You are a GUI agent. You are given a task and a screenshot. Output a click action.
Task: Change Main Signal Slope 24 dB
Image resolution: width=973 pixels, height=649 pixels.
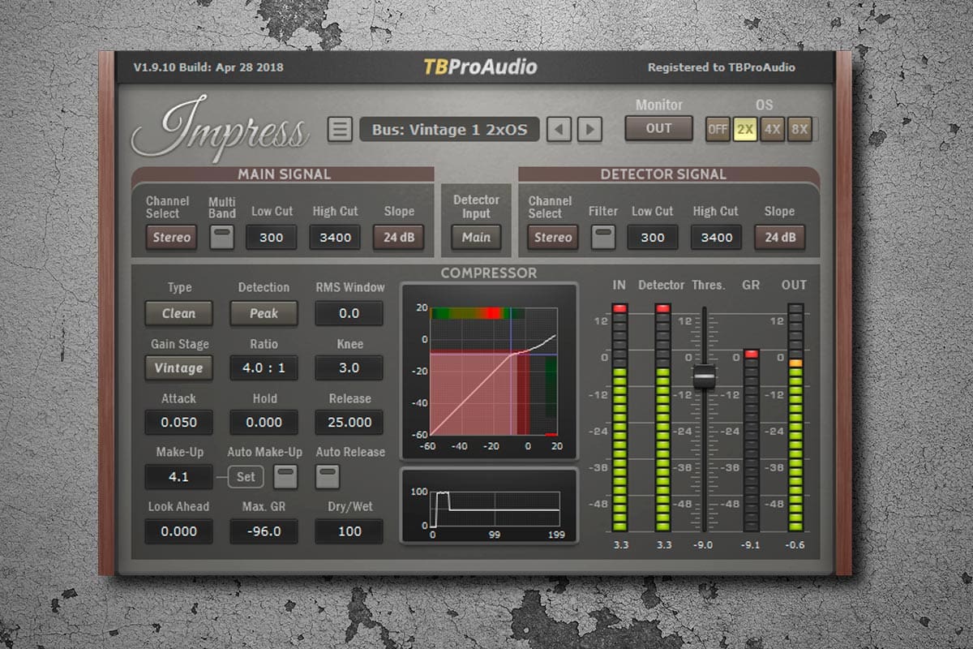398,237
